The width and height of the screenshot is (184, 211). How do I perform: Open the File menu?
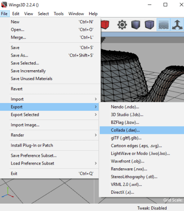(x=4, y=14)
